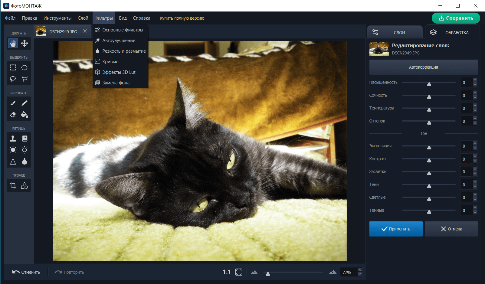Choose the Dodge lighten tool
This screenshot has width=485, height=284.
[x=13, y=150]
